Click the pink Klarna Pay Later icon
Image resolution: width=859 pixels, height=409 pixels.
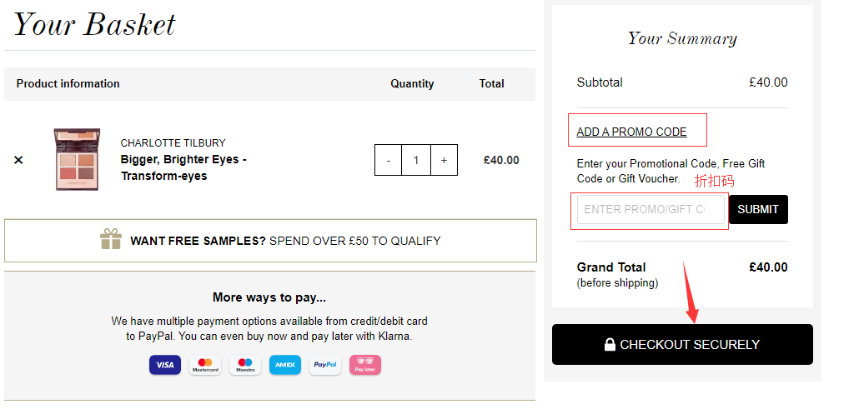365,365
